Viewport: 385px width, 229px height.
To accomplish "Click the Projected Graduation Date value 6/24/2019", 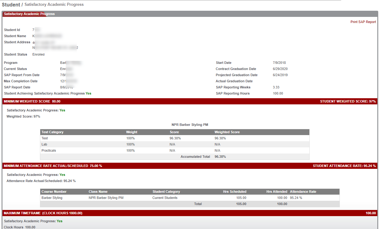I will click(280, 75).
